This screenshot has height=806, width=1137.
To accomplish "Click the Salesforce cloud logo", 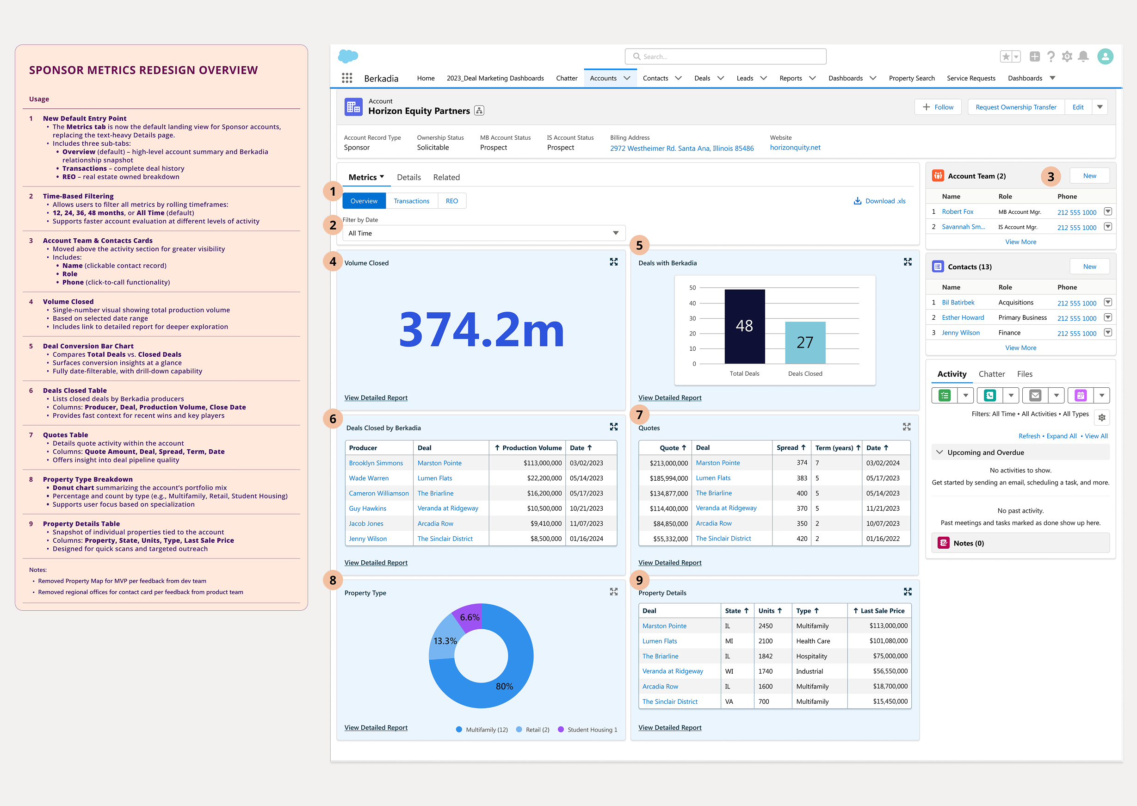I will click(x=348, y=56).
